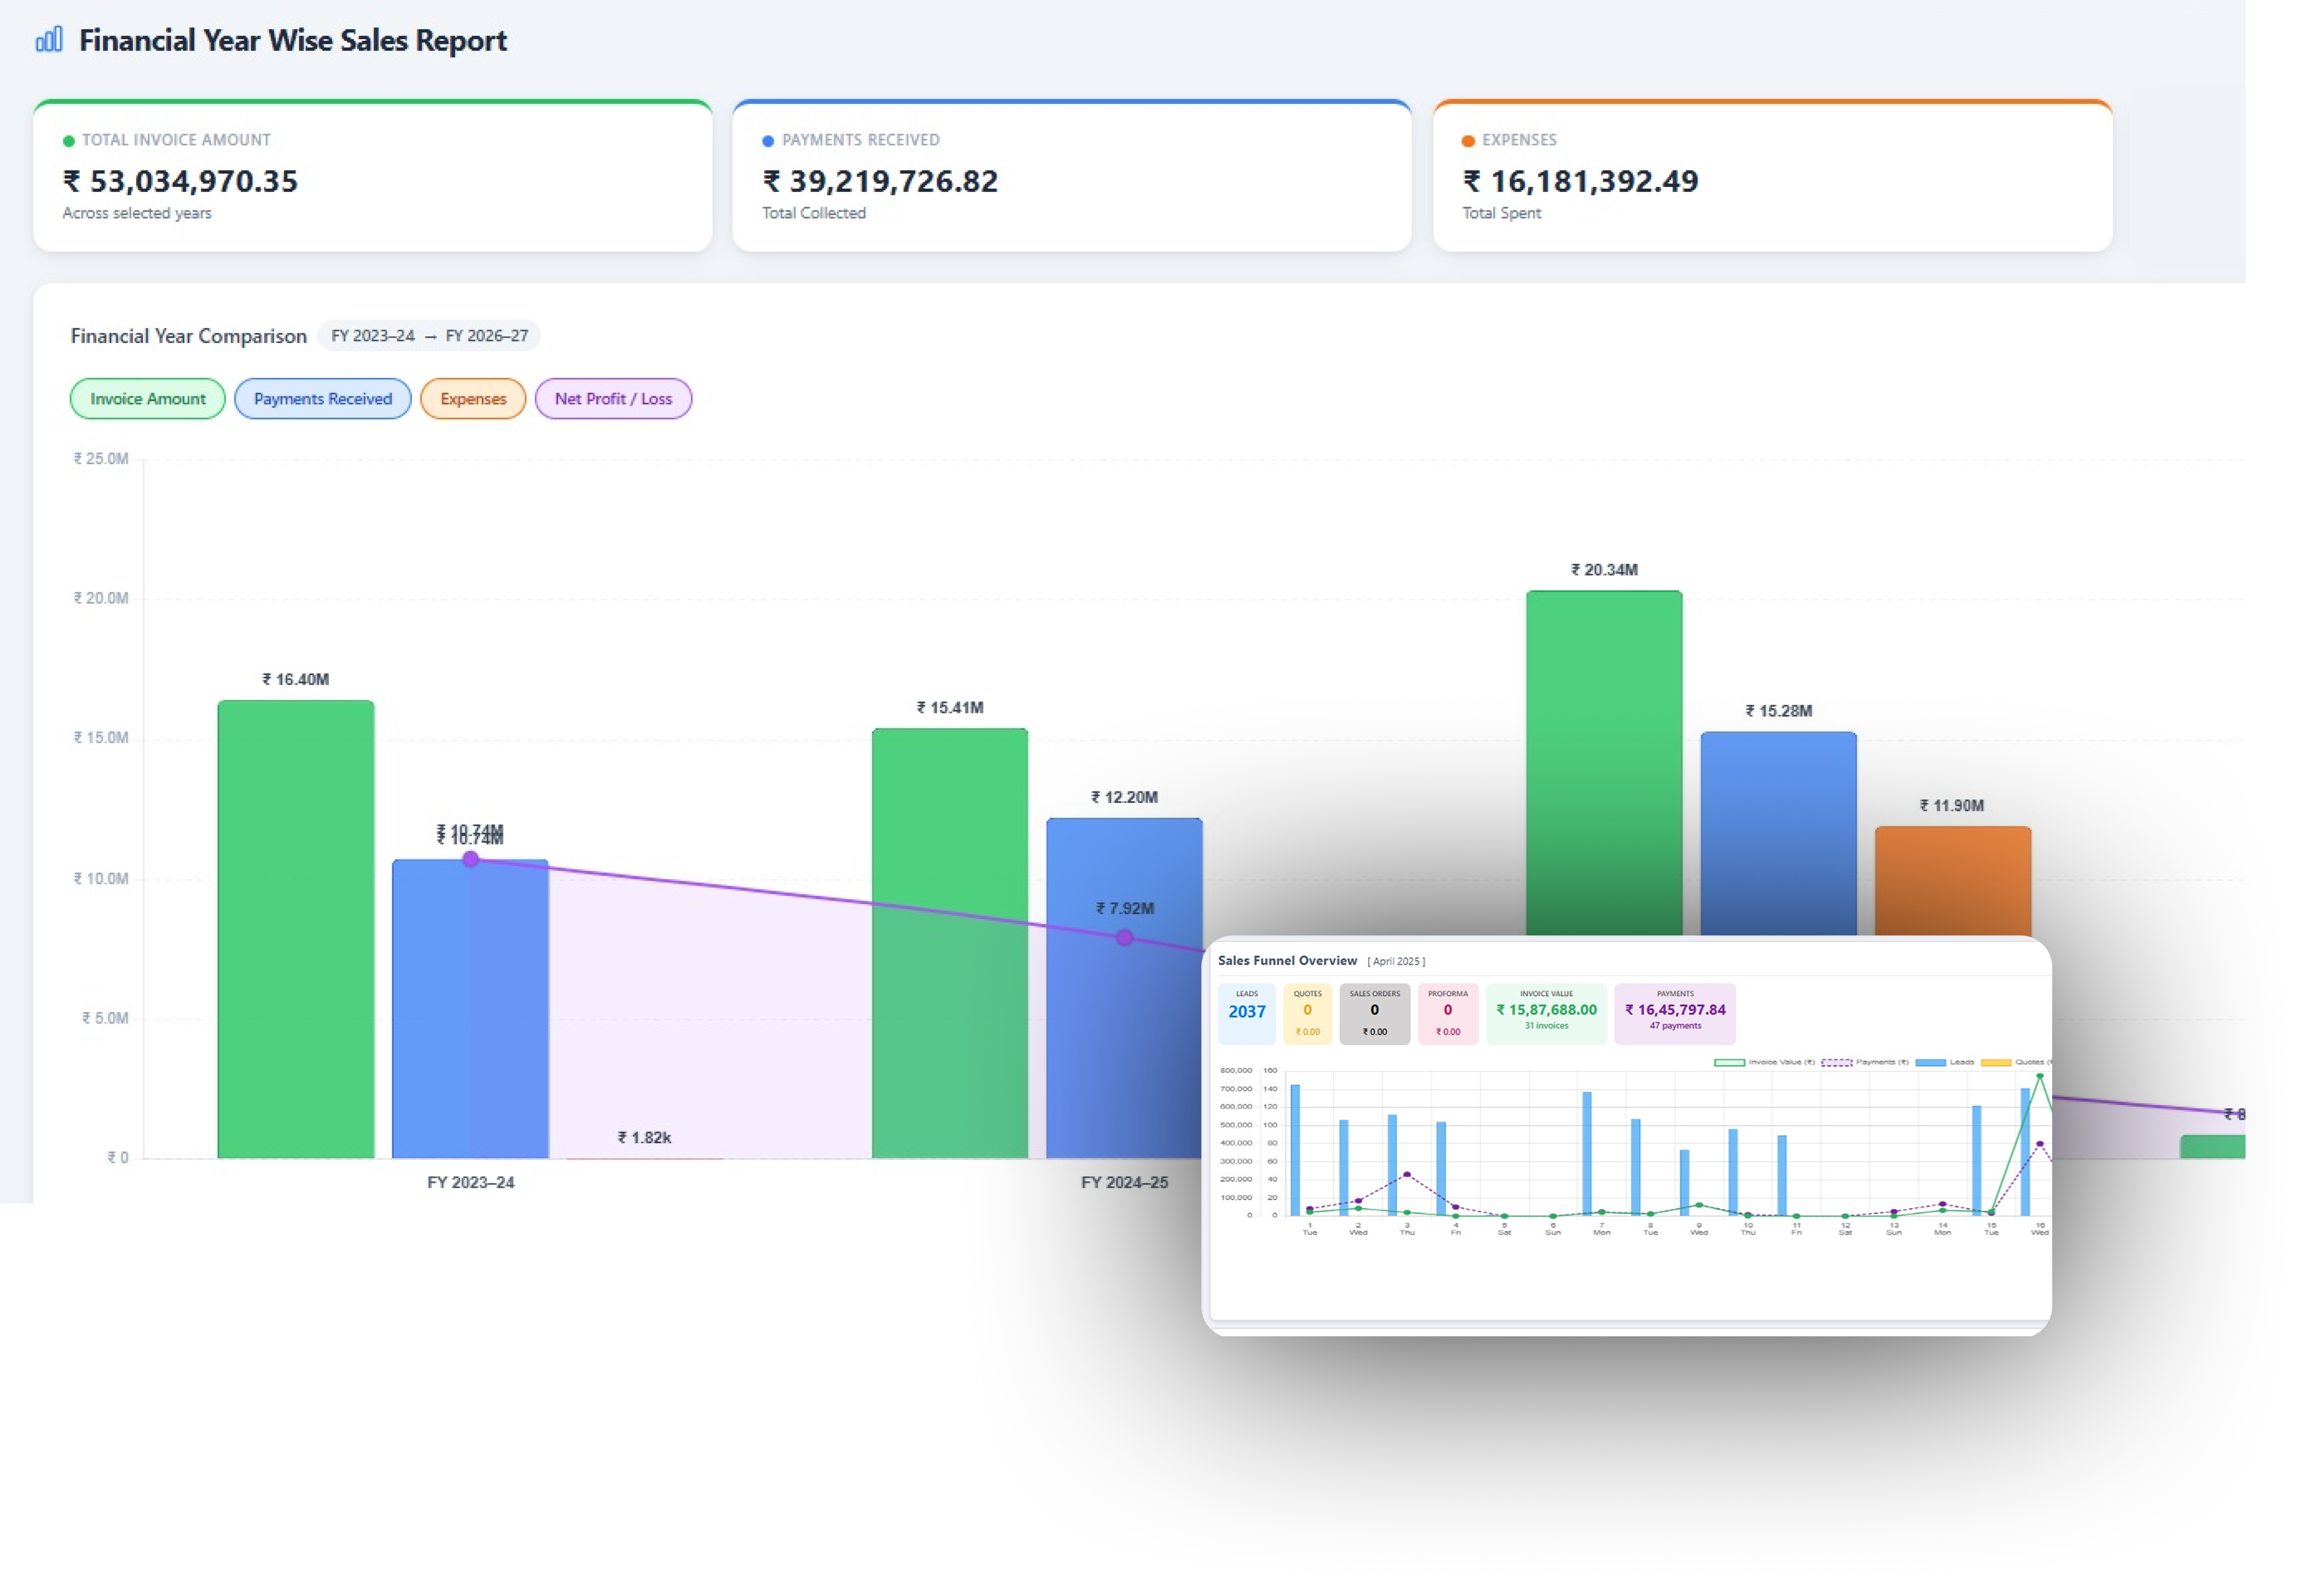Click the Payments Received summary card
2310x1596 pixels.
1072,177
